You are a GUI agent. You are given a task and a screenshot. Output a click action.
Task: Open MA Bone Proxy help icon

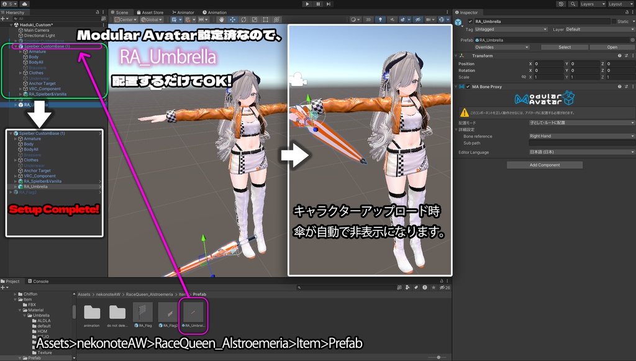[x=619, y=87]
